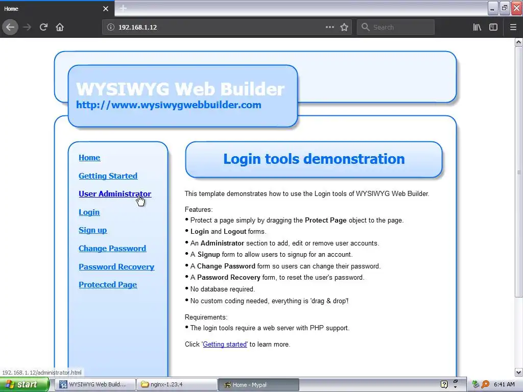
Task: Select the Home browser tab
Action: (x=57, y=8)
